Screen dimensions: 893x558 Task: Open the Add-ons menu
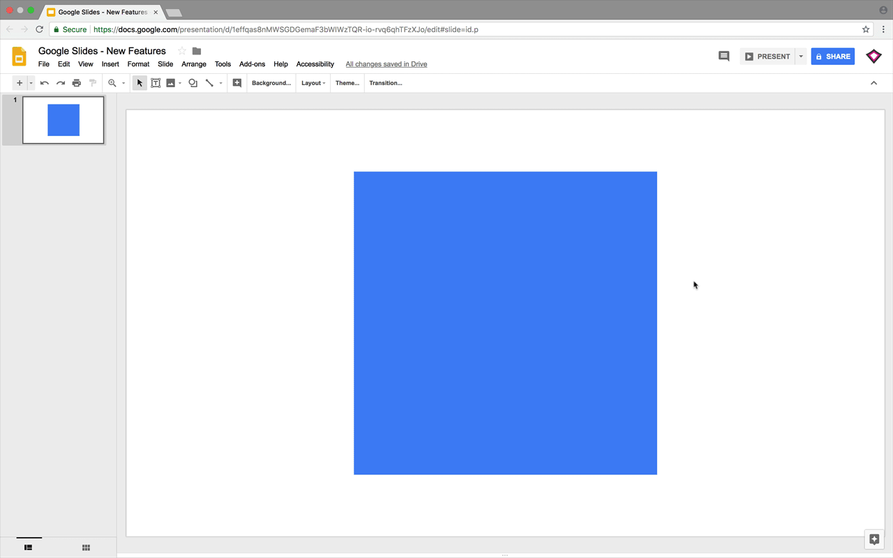point(253,64)
